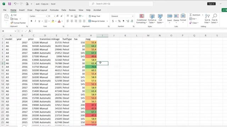Open Cell Styles gallery
This screenshot has height=127, width=227.
(x=160, y=19)
